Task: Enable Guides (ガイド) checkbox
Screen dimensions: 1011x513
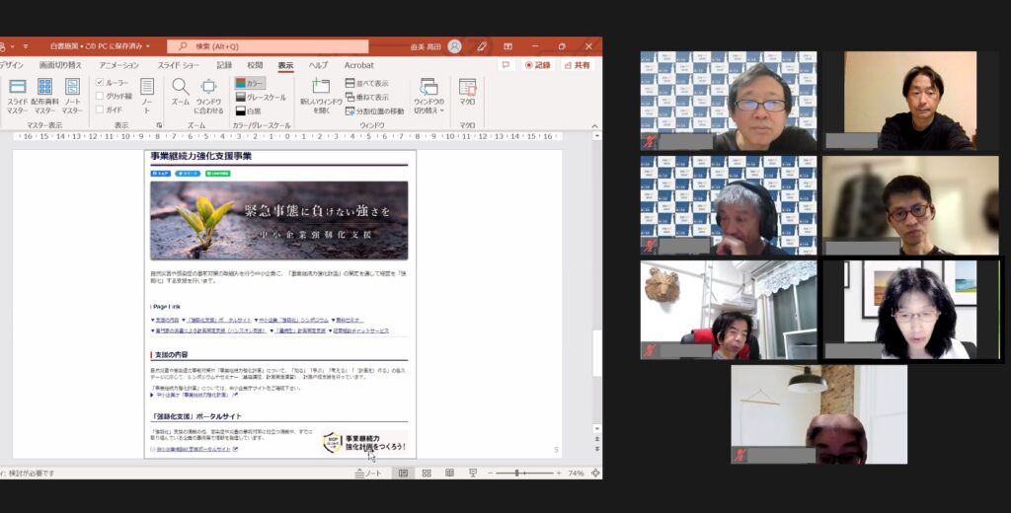Action: (x=100, y=110)
